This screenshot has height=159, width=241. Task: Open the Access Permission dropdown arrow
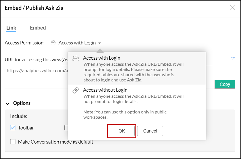click(x=100, y=43)
